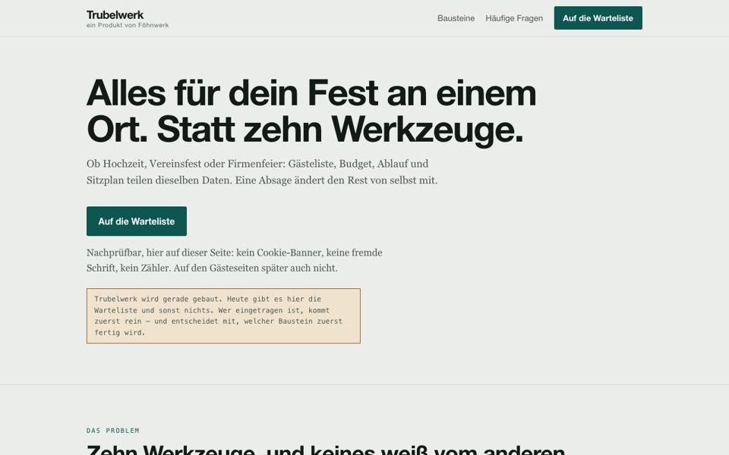Click the 'DAS PROBLEM' section label
Viewport: 729px width, 455px height.
113,431
